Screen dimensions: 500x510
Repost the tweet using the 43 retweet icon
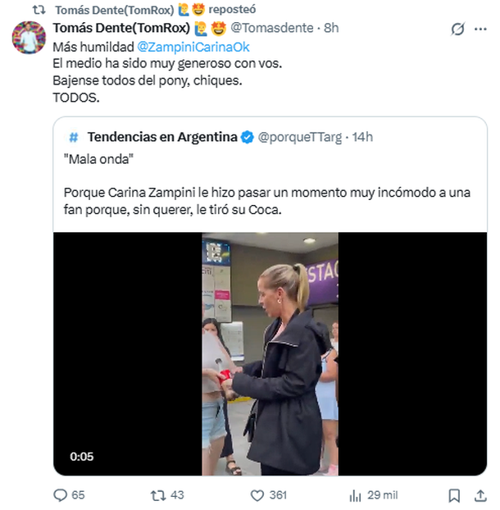(158, 494)
